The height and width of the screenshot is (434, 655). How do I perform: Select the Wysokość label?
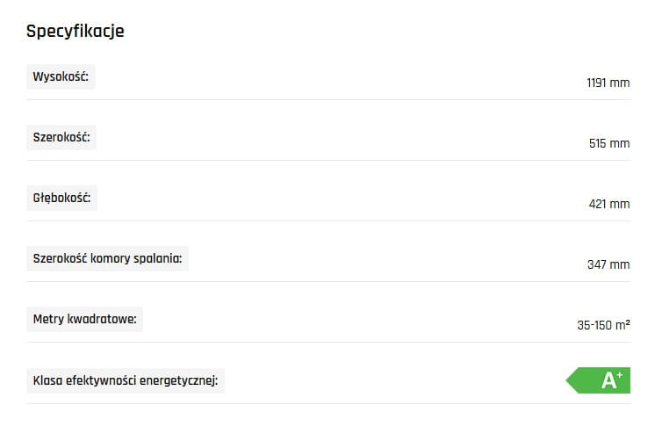coord(61,76)
